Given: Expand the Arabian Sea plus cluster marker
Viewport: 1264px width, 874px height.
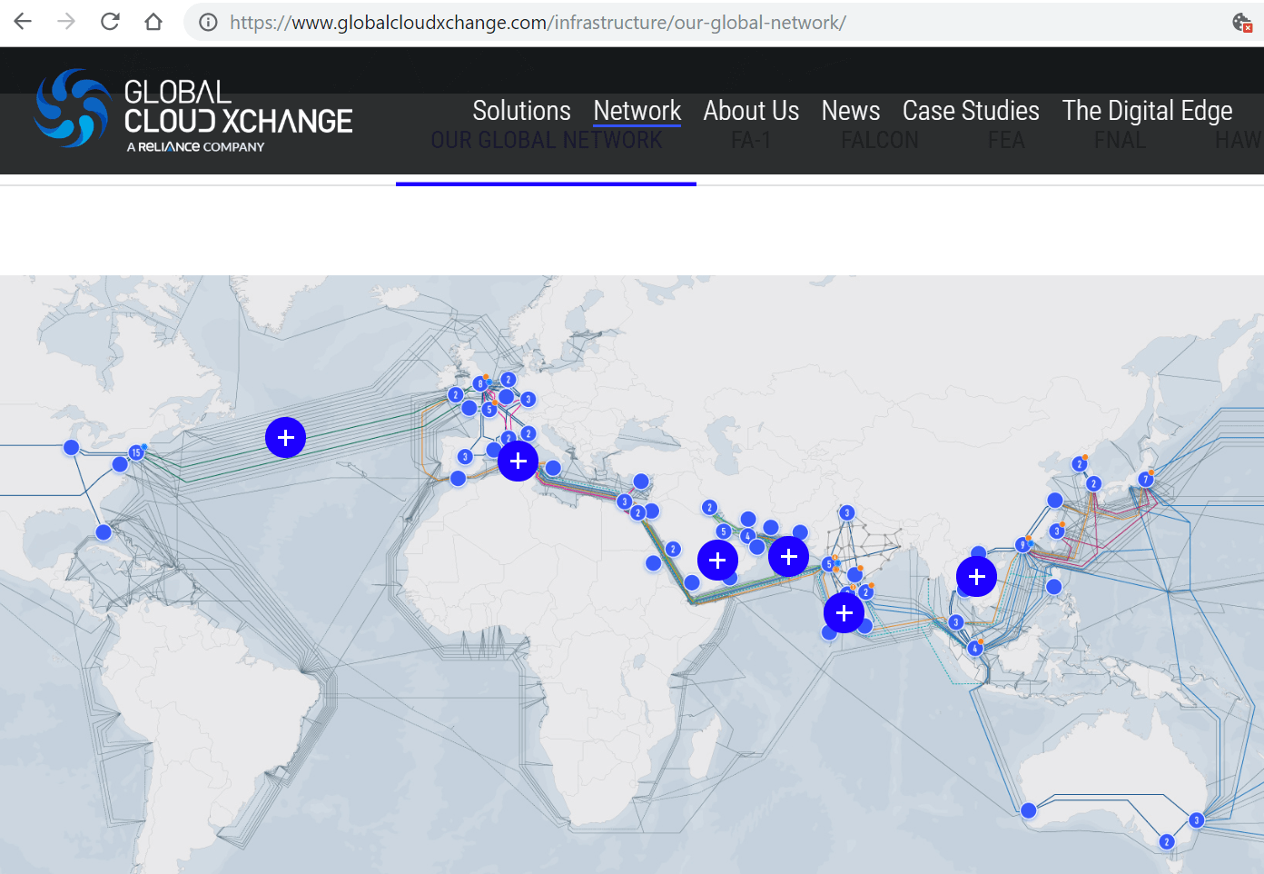Looking at the screenshot, I should click(x=844, y=613).
